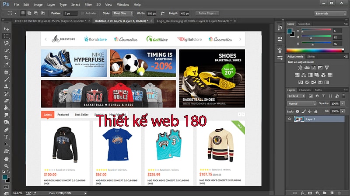Select the Clone Stamp tool
The height and width of the screenshot is (196, 350).
pyautogui.click(x=6, y=86)
